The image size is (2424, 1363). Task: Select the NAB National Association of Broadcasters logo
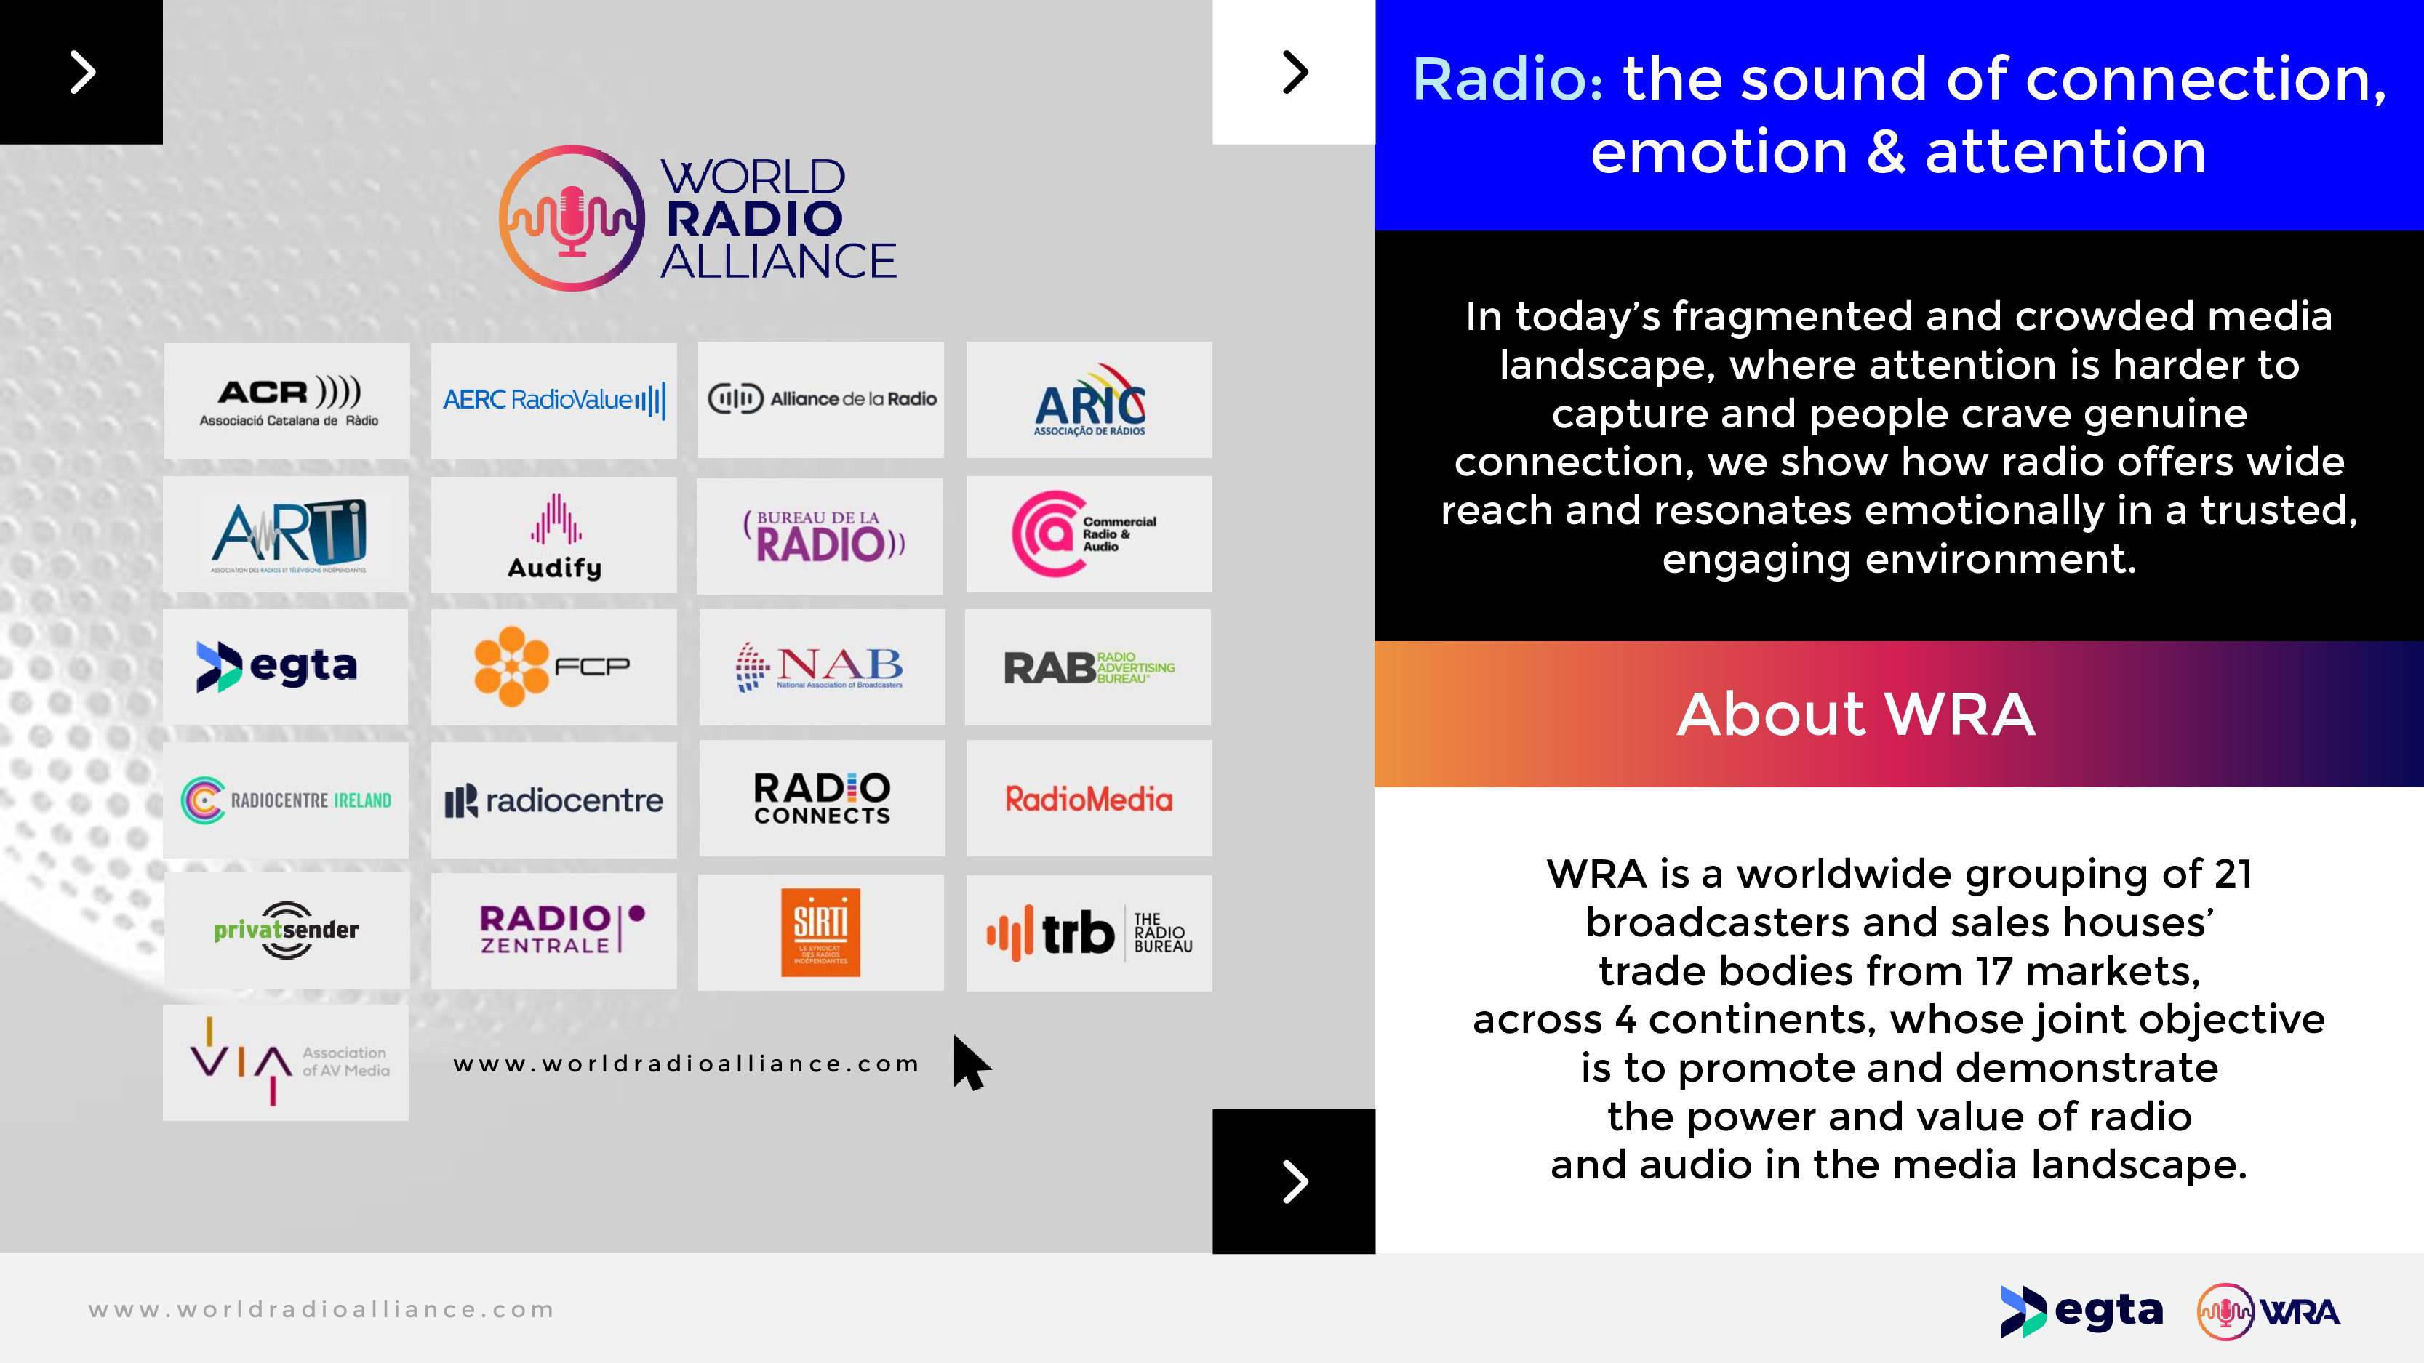822,667
